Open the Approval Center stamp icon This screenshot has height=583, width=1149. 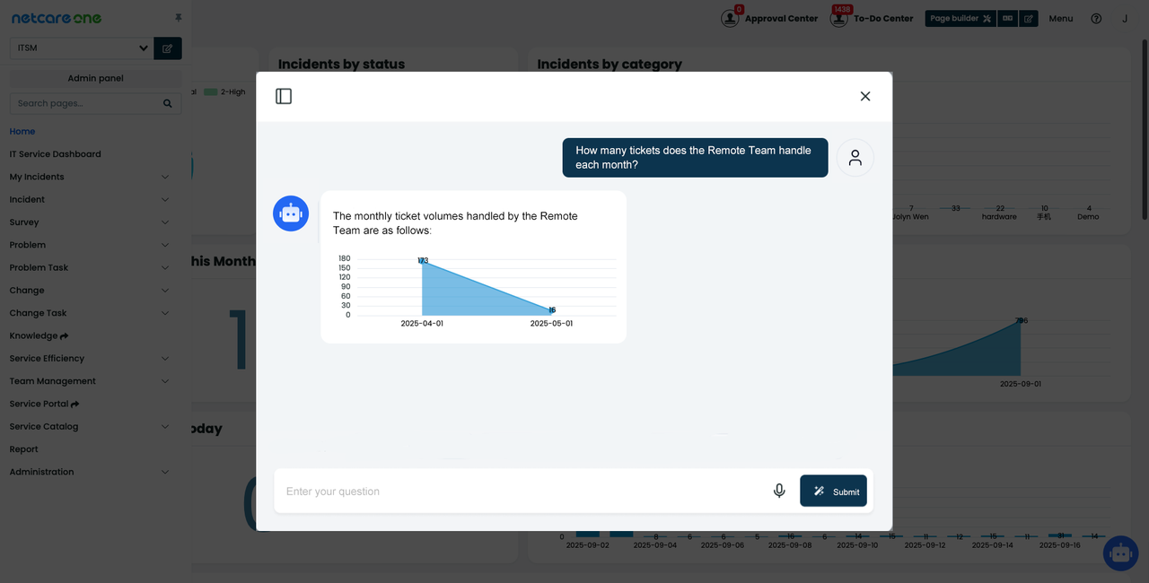(x=731, y=18)
